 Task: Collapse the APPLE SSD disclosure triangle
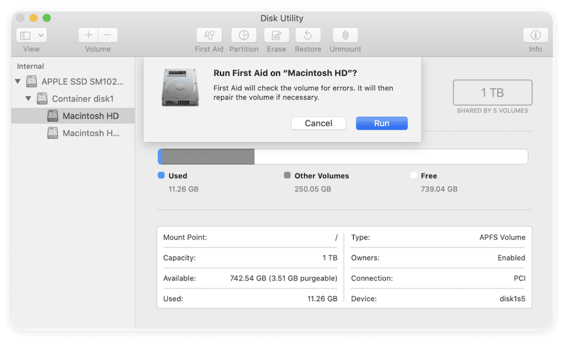click(x=18, y=81)
